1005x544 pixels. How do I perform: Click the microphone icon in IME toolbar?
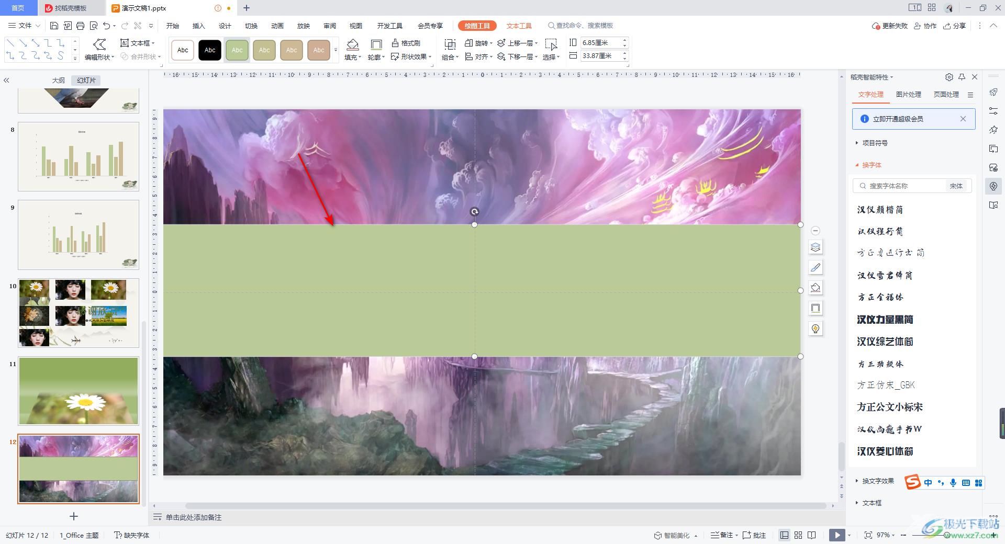pos(953,483)
